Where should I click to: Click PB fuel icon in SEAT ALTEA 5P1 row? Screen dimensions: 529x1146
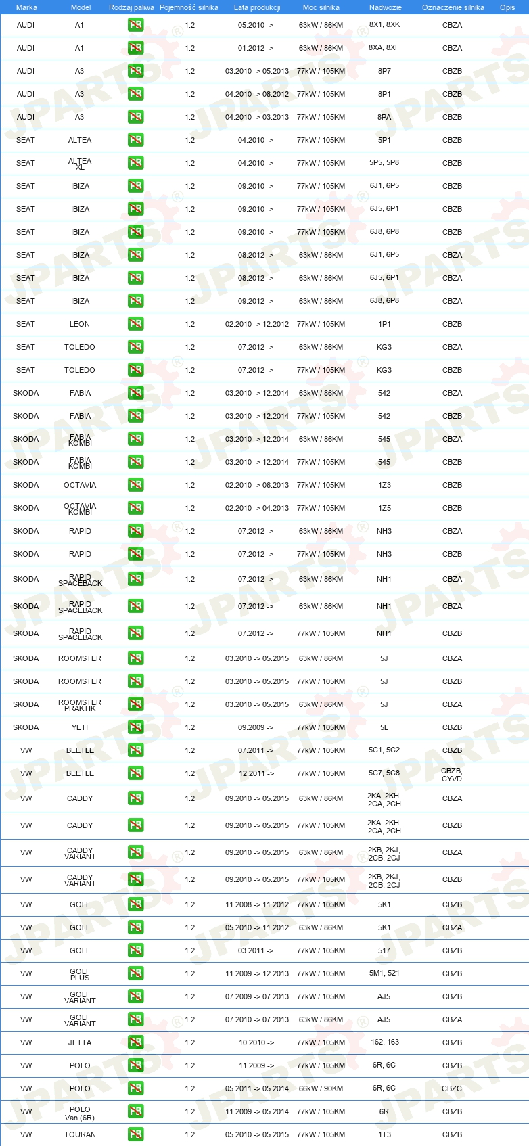click(135, 140)
